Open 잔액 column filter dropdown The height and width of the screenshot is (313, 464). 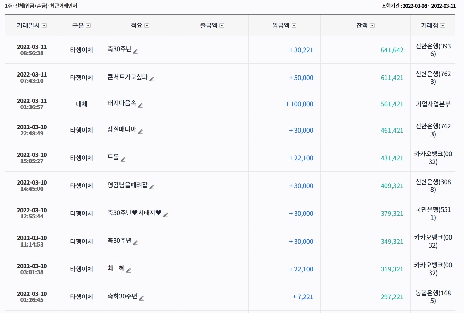pos(372,26)
